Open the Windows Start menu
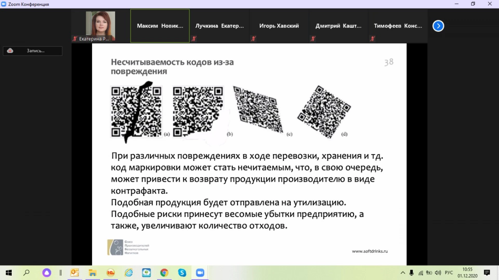499x280 pixels. pyautogui.click(x=9, y=273)
